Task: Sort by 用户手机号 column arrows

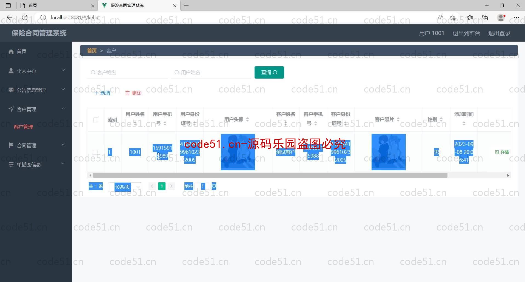Action: coord(165,123)
